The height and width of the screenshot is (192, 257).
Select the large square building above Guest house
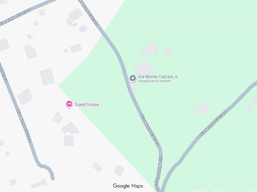tap(47, 77)
